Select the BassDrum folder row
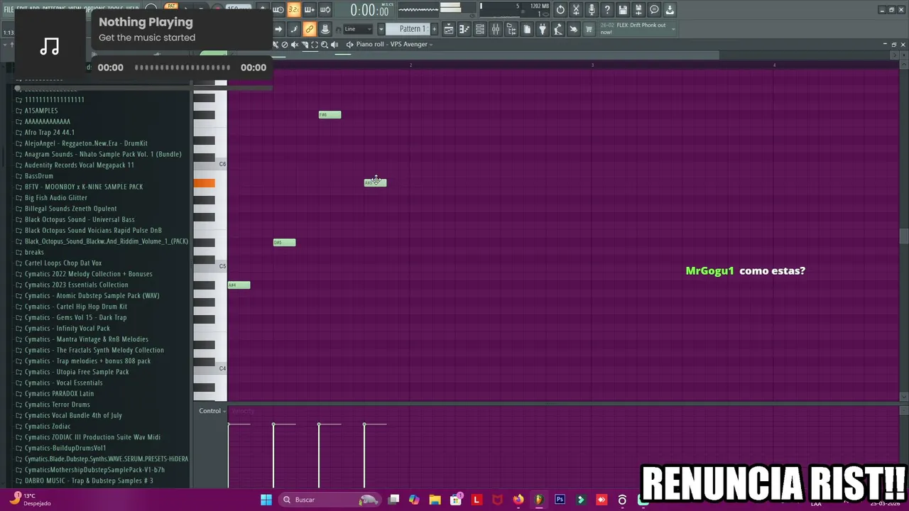This screenshot has width=909, height=511. [39, 176]
